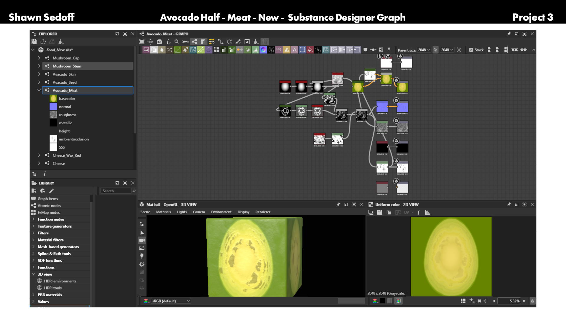The width and height of the screenshot is (566, 318).
Task: Click the wrench tools icon in graph toolbar
Action: 238,42
